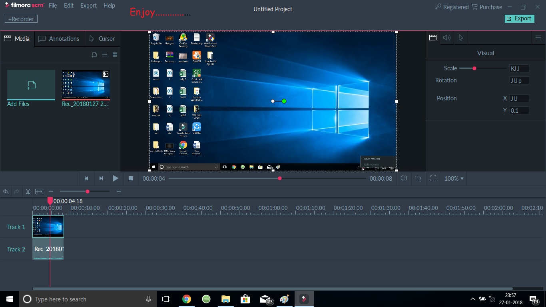Click the 00:01:00.00 ruler mark
The height and width of the screenshot is (307, 546).
coord(273,208)
